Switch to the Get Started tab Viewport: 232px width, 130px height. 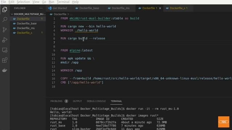tap(59, 8)
